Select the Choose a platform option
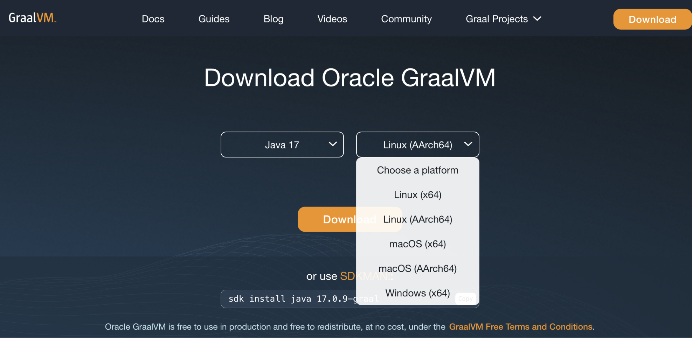The height and width of the screenshot is (338, 692). click(417, 170)
